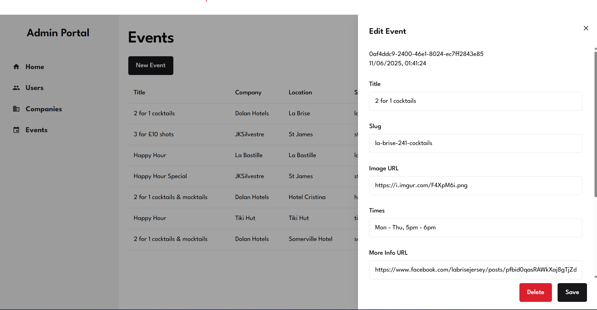Select the Happy Hour Special event row

tap(160, 176)
